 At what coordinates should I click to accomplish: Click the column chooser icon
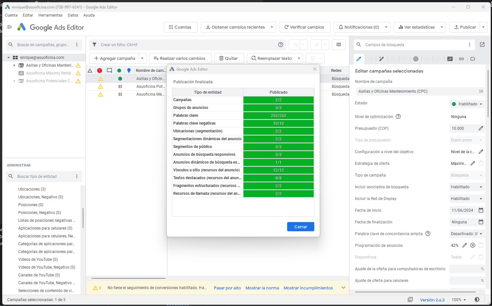(339, 45)
